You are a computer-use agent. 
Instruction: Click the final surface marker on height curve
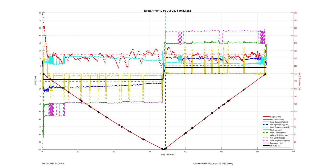coord(265,74)
